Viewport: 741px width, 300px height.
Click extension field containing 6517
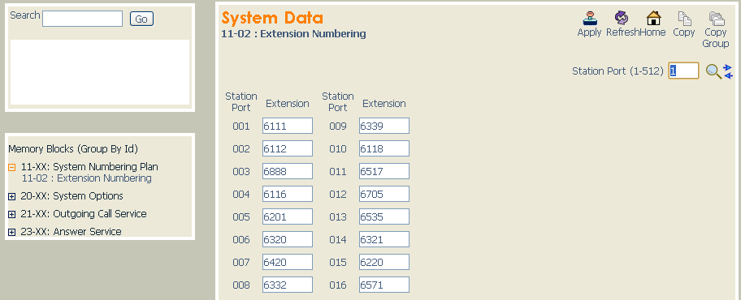pos(384,171)
